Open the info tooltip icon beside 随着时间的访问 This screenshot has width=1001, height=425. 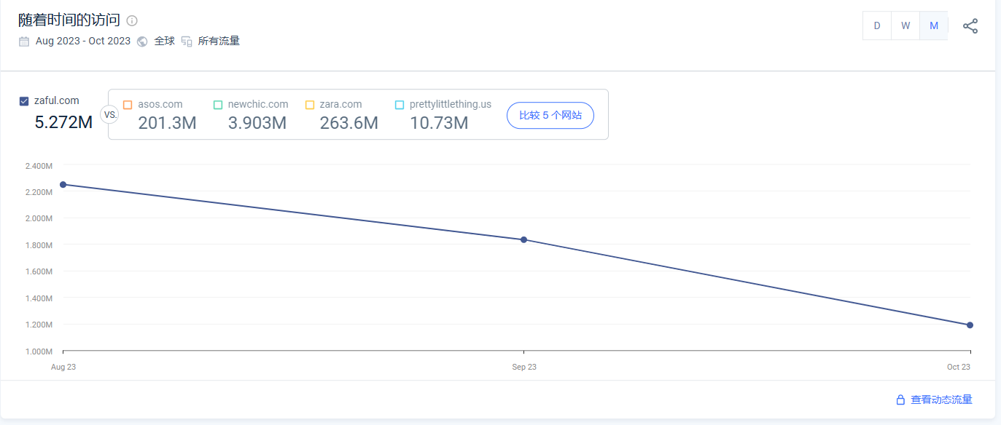[x=132, y=20]
